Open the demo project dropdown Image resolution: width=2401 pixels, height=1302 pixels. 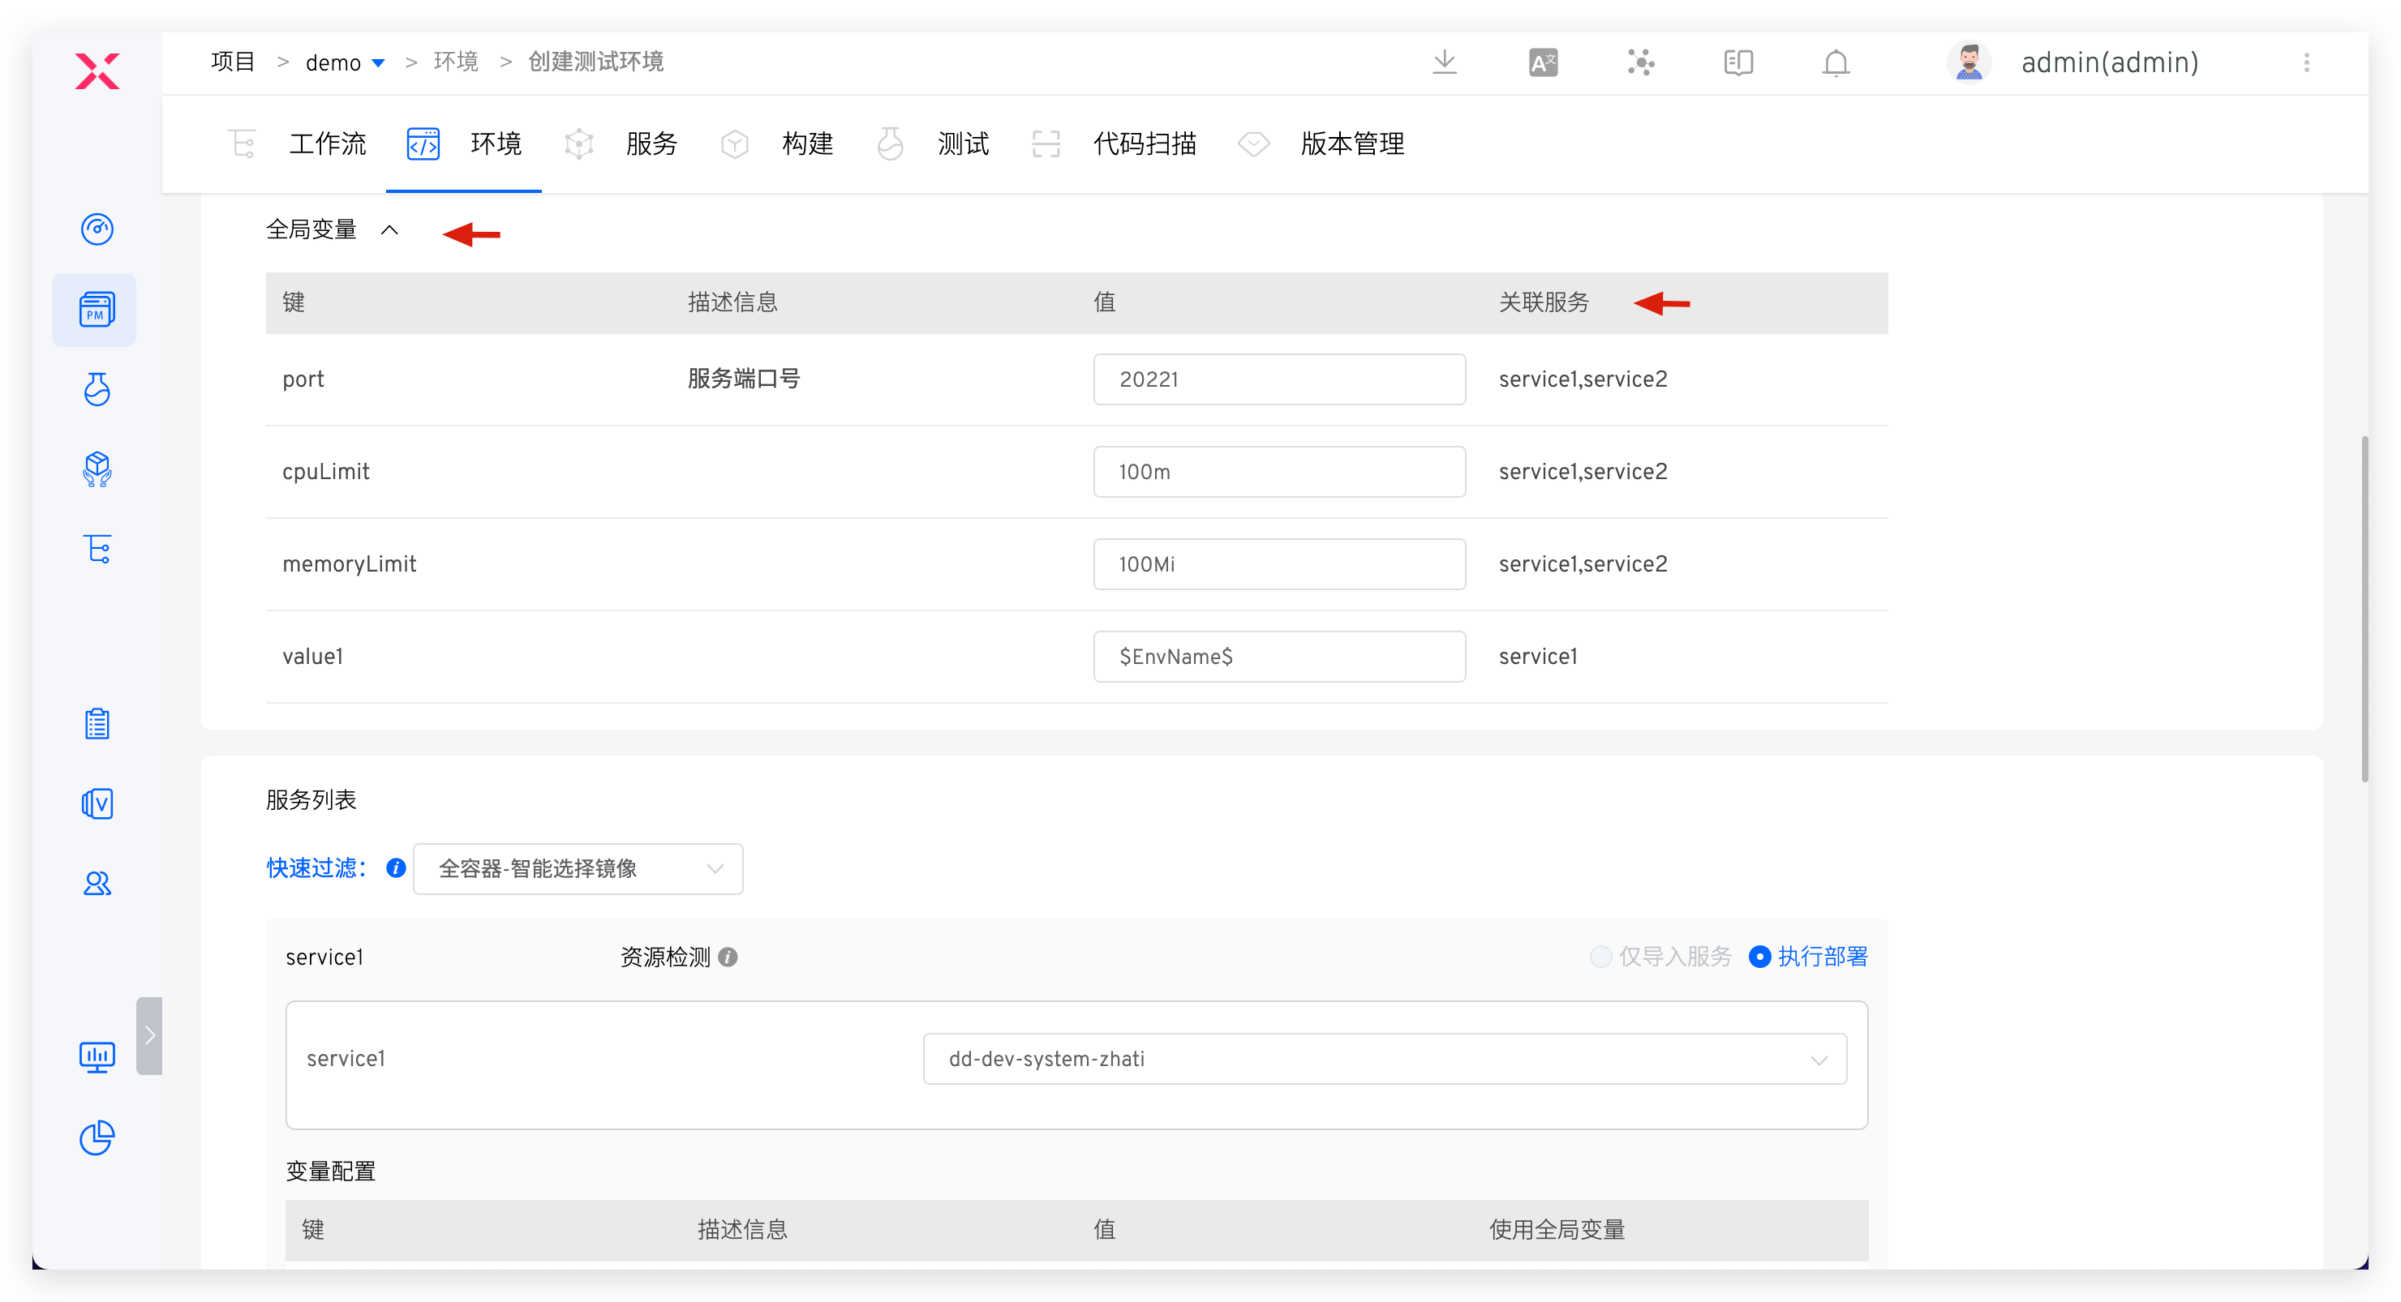pyautogui.click(x=379, y=62)
